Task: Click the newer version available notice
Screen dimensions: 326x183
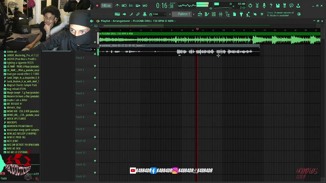Action: (280, 14)
